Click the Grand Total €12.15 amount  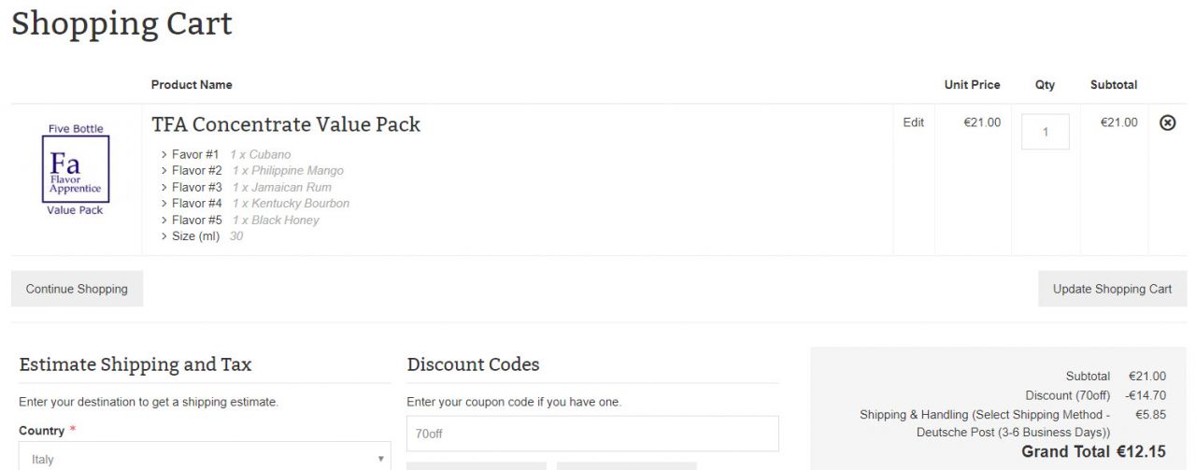[x=1141, y=451]
